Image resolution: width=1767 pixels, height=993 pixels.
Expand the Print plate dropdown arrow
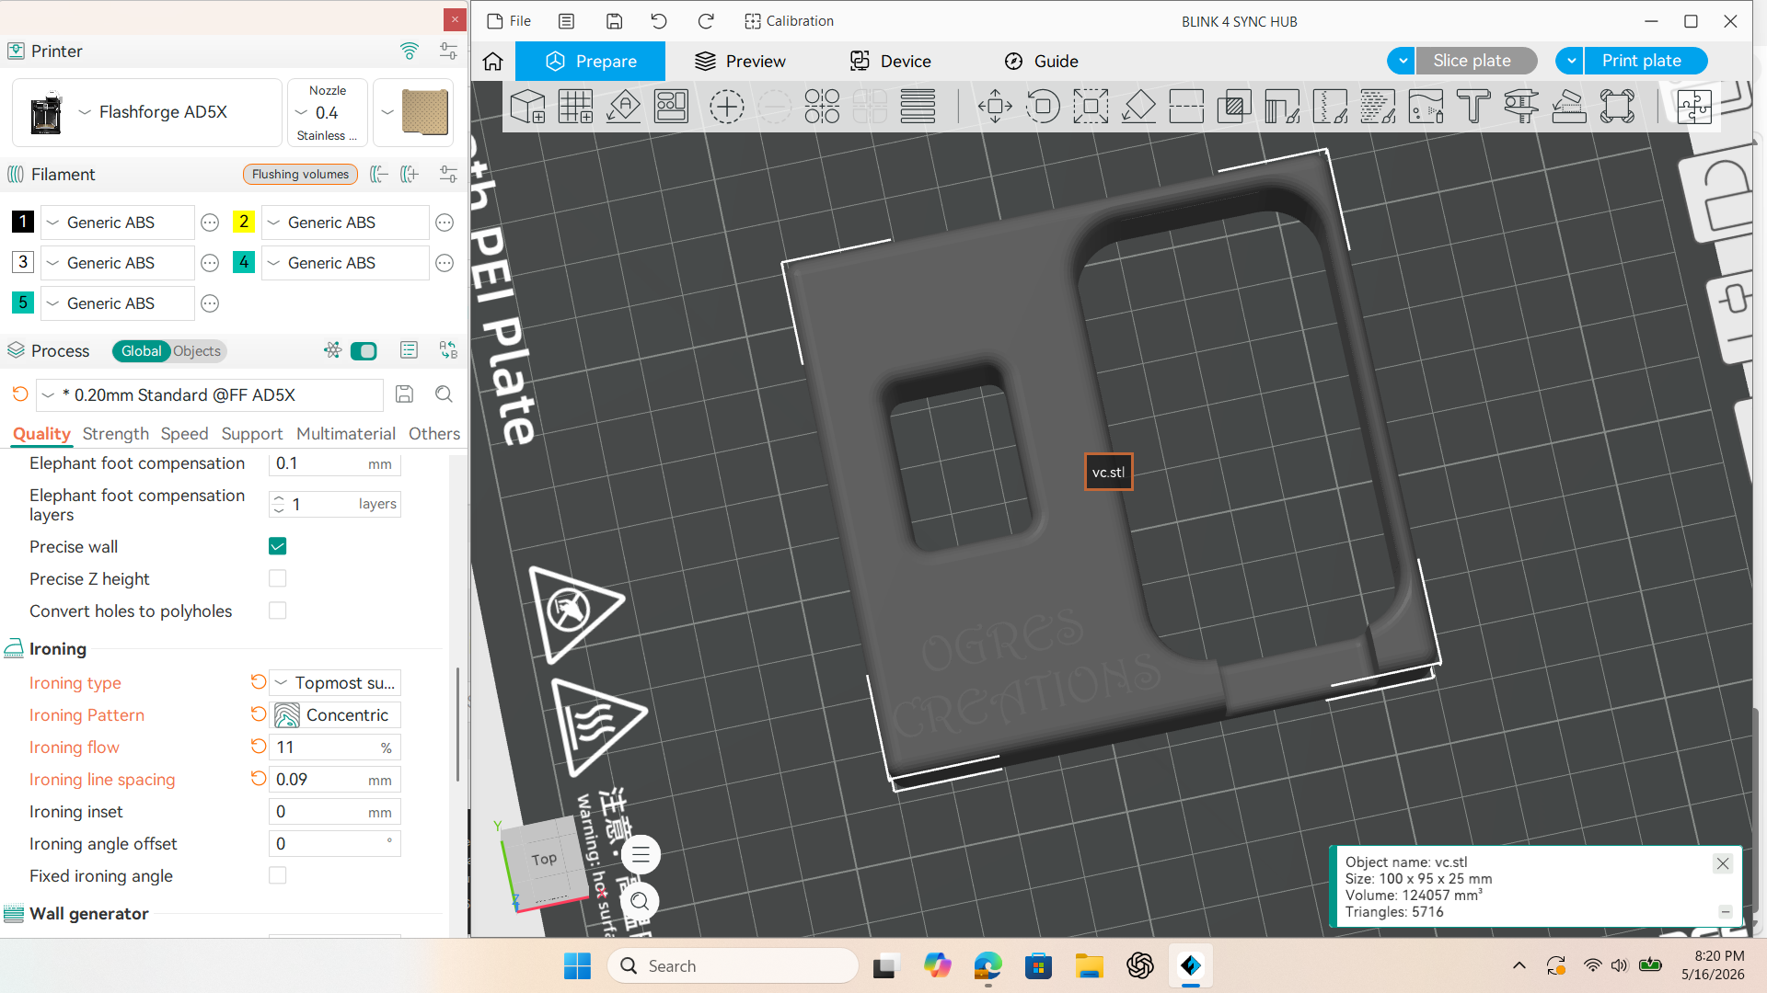click(1570, 61)
